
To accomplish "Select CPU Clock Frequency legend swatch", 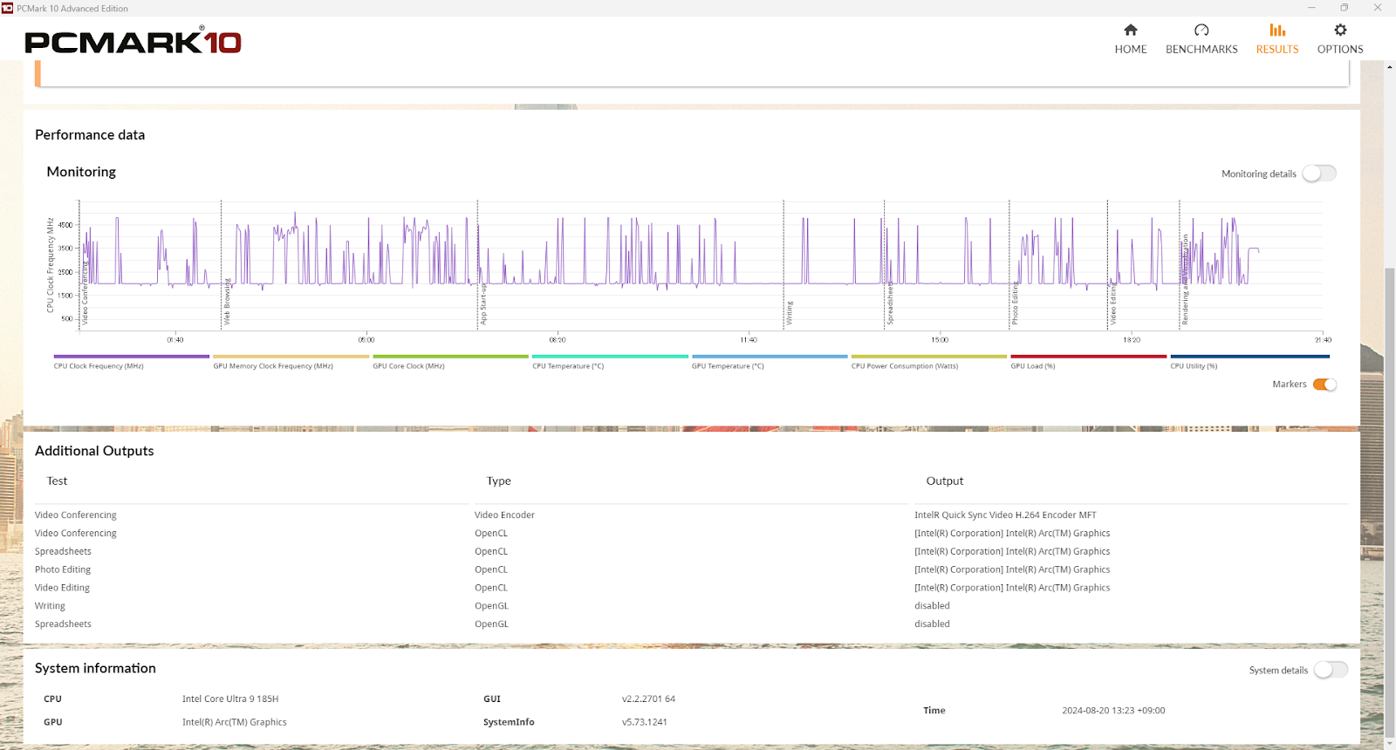I will (x=132, y=357).
